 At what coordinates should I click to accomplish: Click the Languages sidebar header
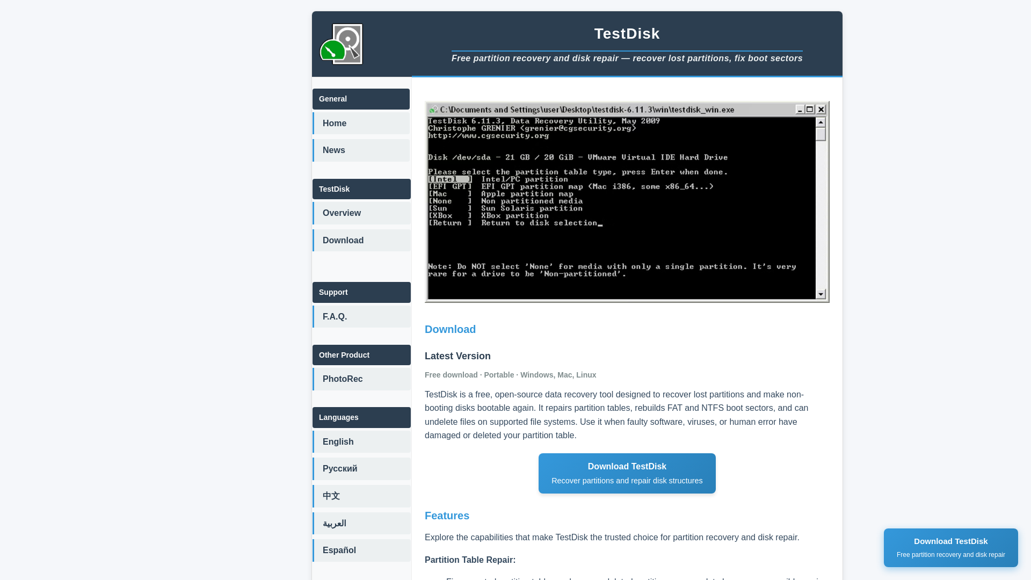click(361, 417)
